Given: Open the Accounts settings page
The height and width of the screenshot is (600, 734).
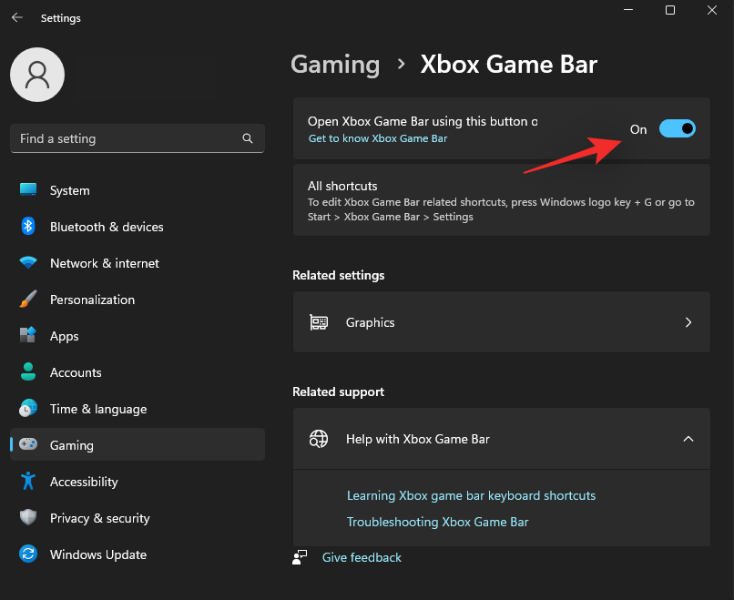Looking at the screenshot, I should point(76,372).
